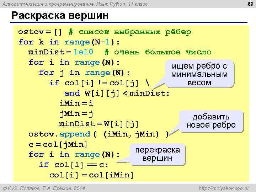The height and width of the screenshot is (192, 256).
Task: Click the slide title 'Раскраска вершин'
Action: 60,16
